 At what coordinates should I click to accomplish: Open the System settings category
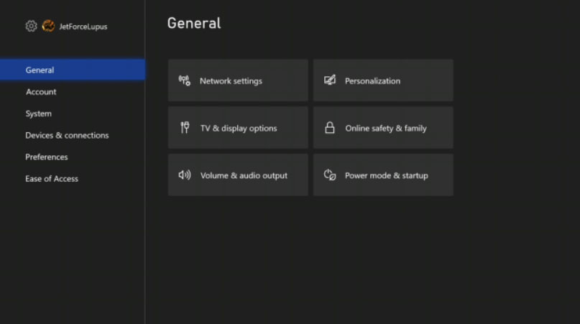(x=73, y=114)
